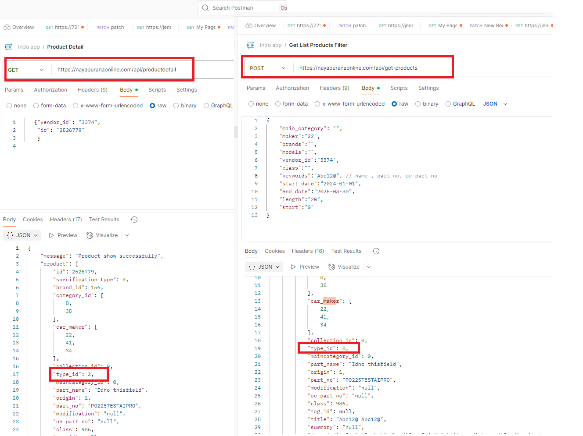This screenshot has width=583, height=436.
Task: Open Authorization tab in right window
Action: tap(292, 88)
